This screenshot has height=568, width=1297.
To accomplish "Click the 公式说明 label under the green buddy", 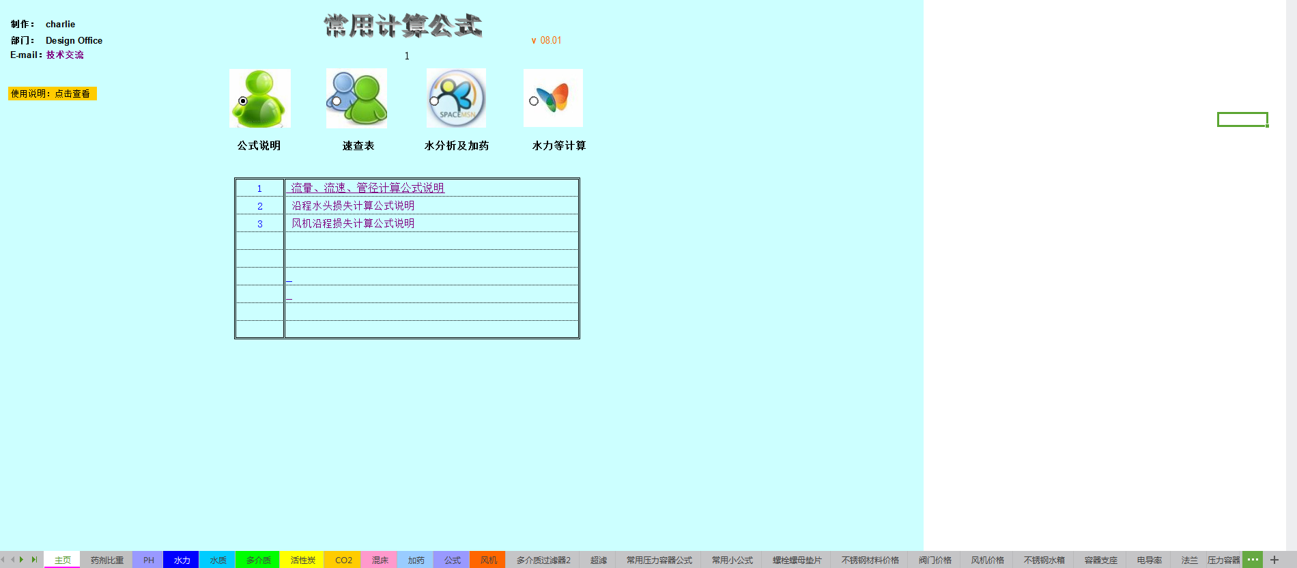I will coord(259,145).
